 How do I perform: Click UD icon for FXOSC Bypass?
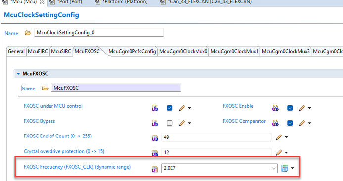click(x=155, y=123)
